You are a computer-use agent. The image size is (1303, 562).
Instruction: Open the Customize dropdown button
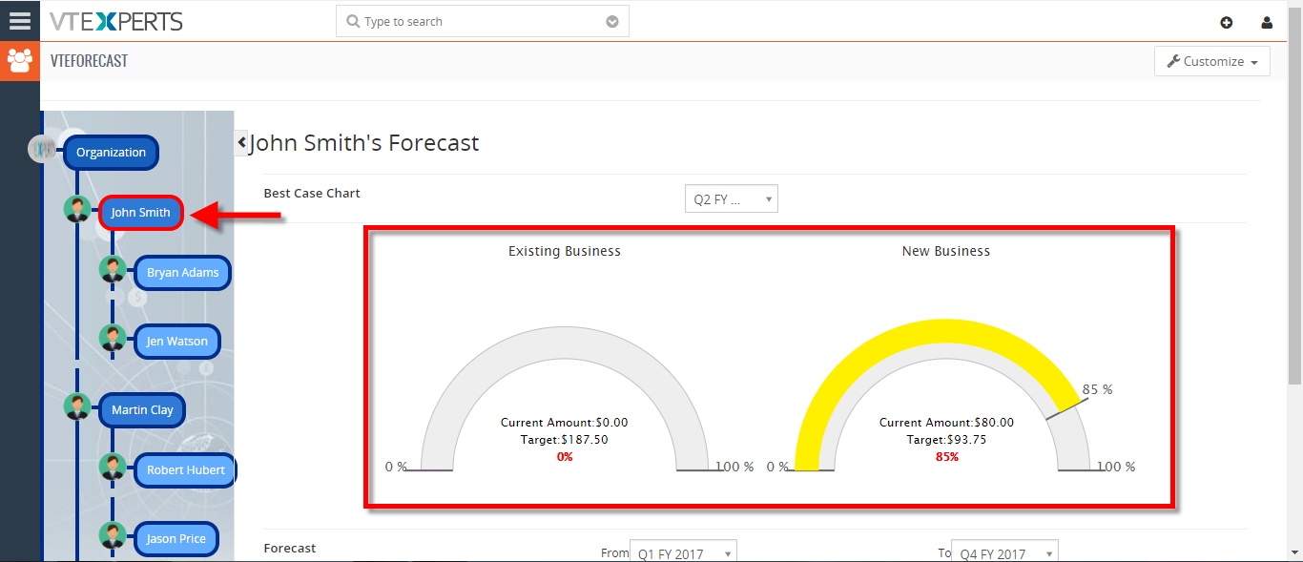click(x=1211, y=61)
